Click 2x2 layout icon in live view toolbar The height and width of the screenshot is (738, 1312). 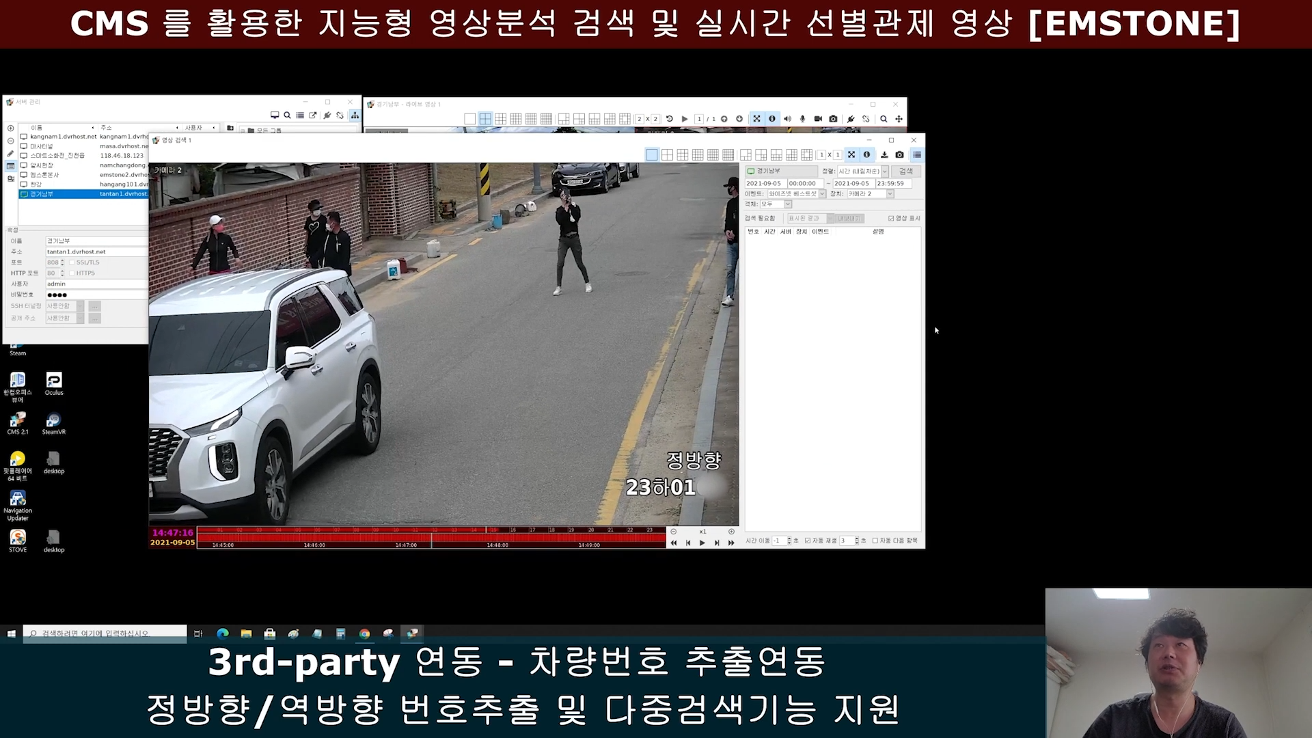485,119
